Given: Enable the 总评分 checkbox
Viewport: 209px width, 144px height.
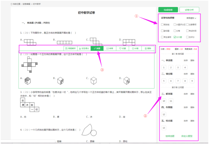Looking at the screenshot, I should click(187, 37).
